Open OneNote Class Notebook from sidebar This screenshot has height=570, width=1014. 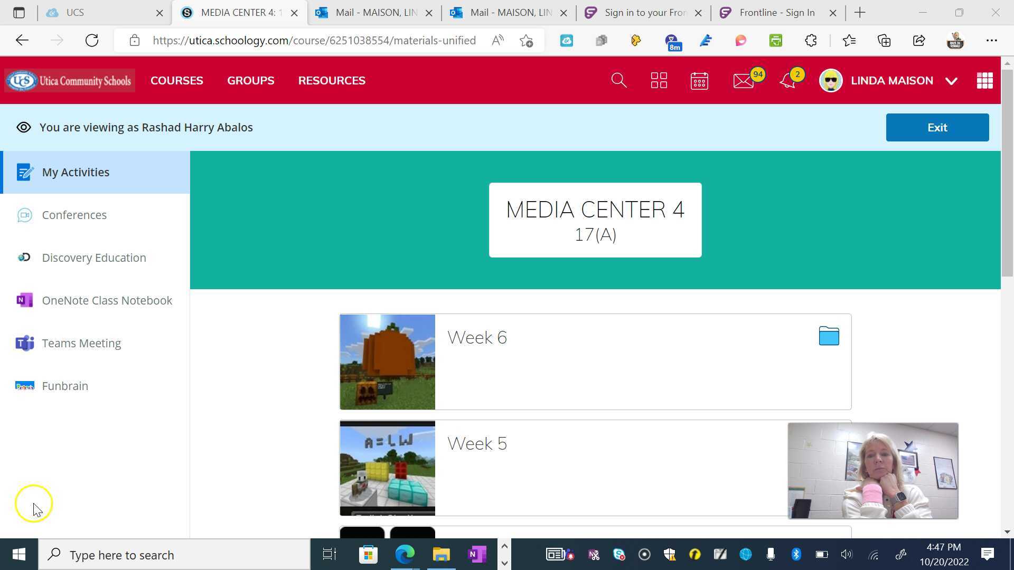pos(107,300)
